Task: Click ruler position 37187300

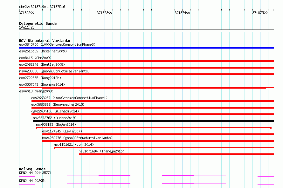Action: [105, 13]
